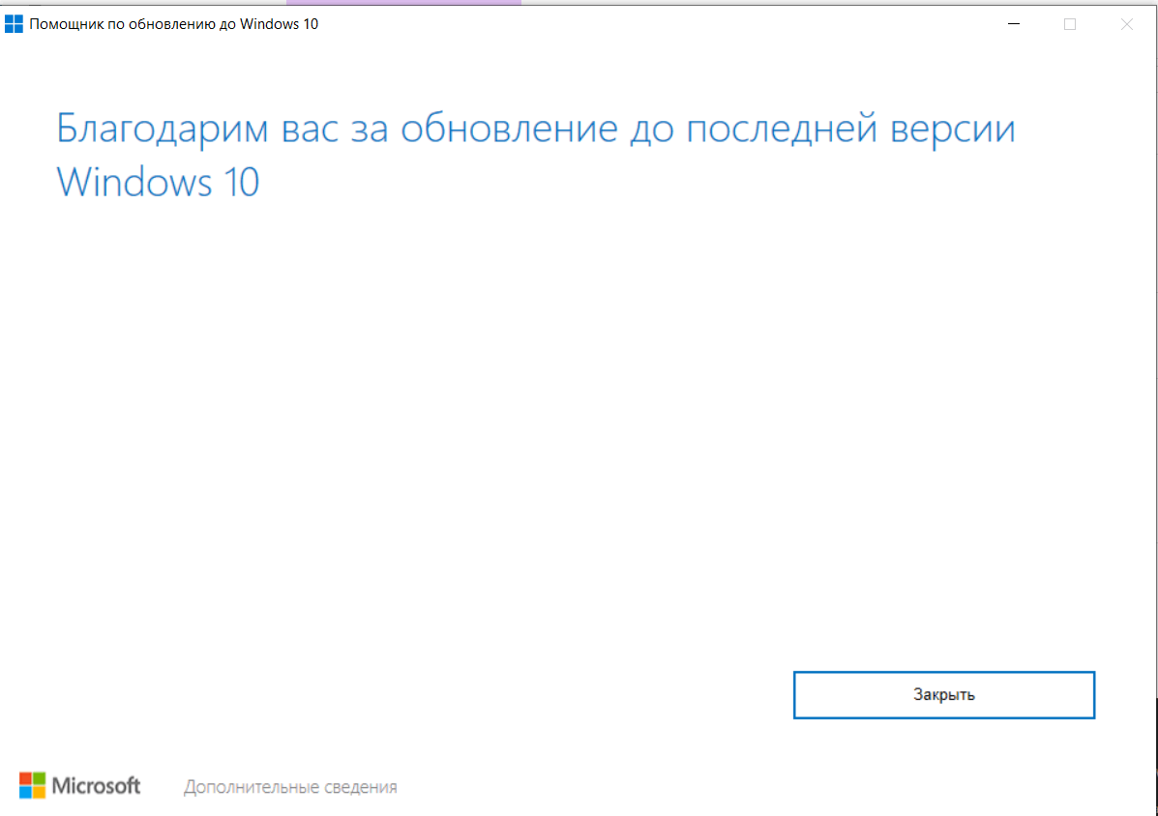
Task: Click the title 'Помощник по обновлению до Windows 10'
Action: 173,24
